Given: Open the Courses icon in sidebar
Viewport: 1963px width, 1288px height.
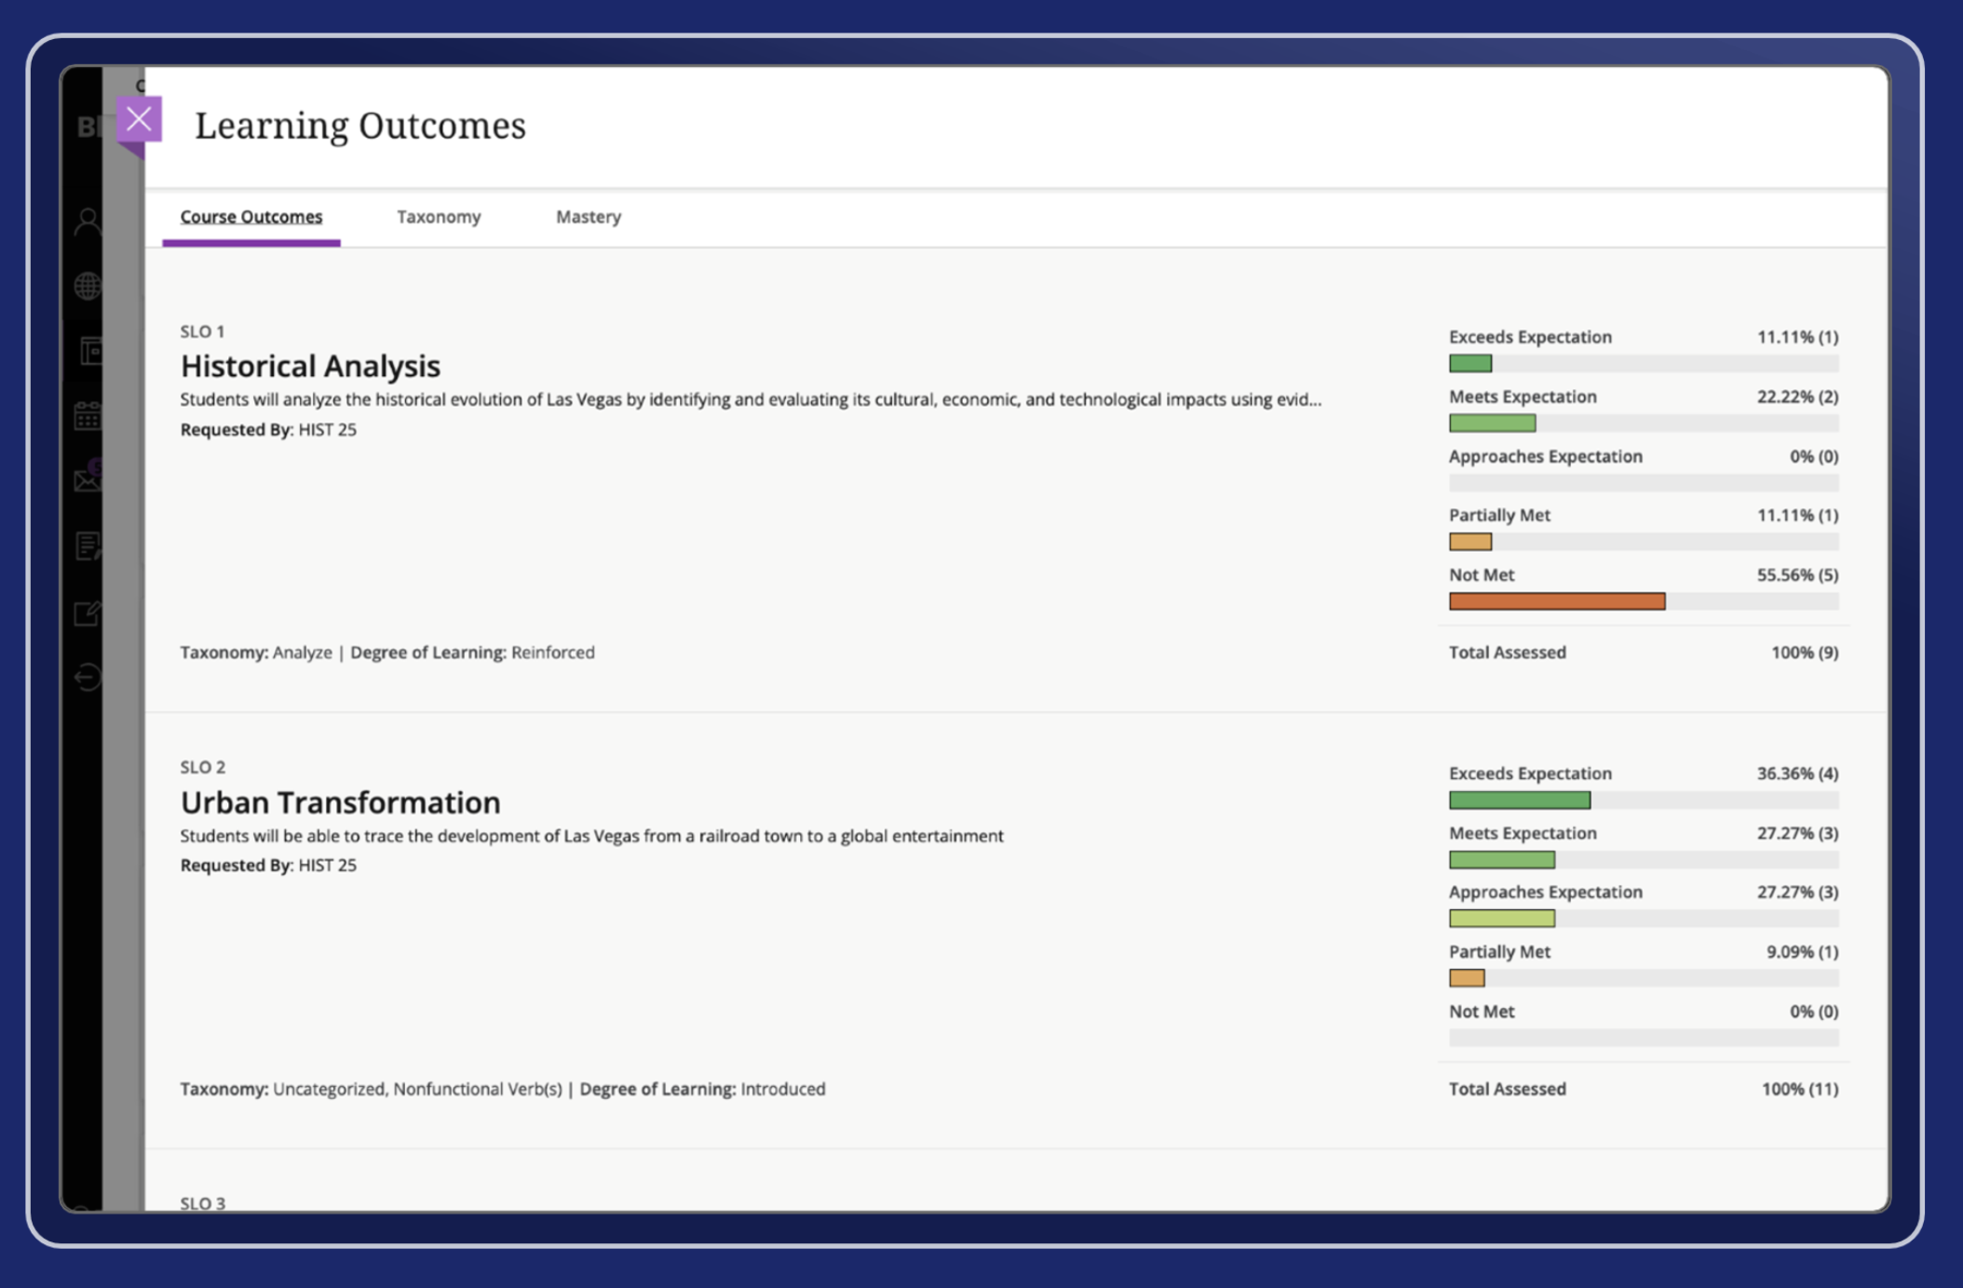Looking at the screenshot, I should pos(90,351).
